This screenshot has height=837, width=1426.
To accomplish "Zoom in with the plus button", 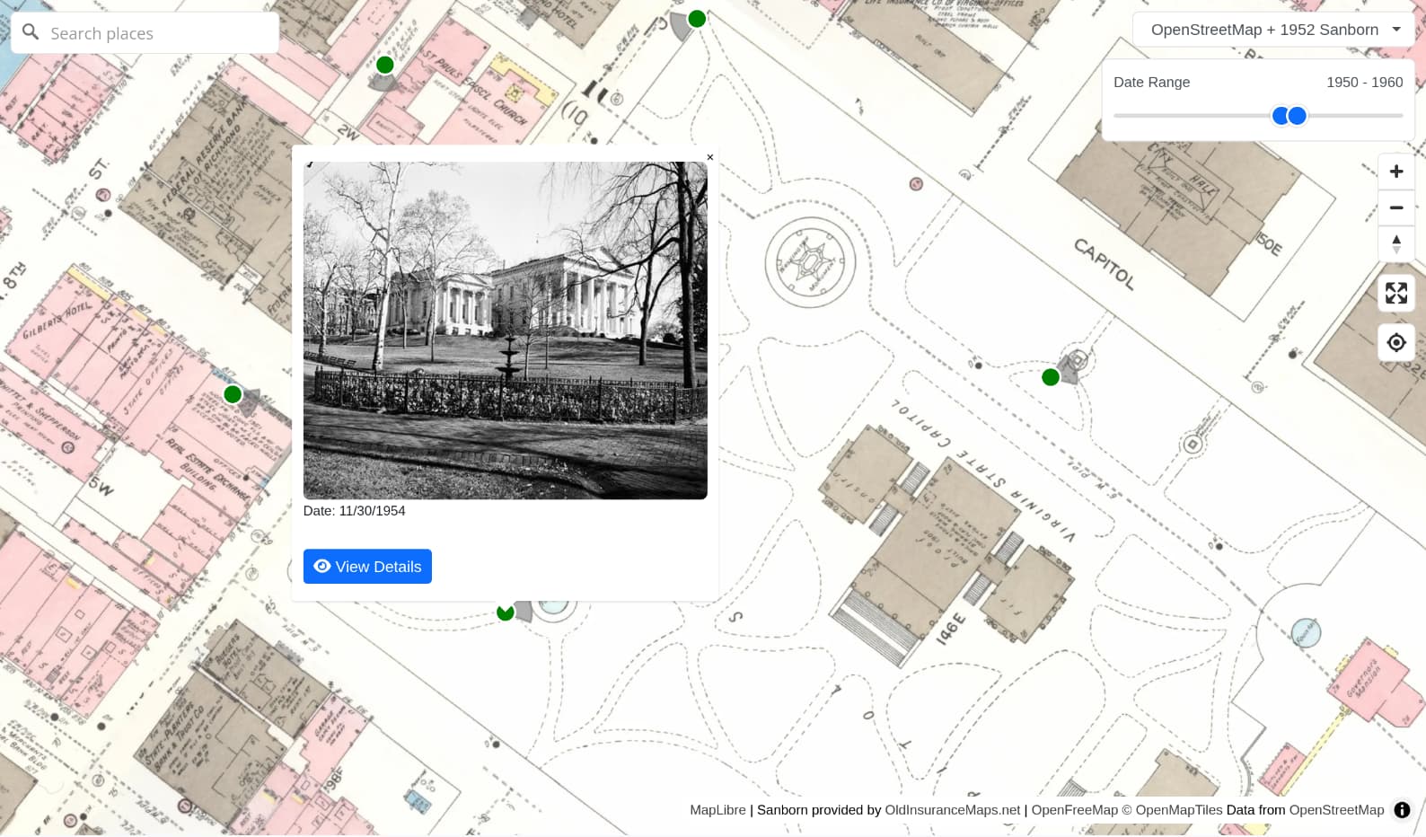I will pos(1396,172).
